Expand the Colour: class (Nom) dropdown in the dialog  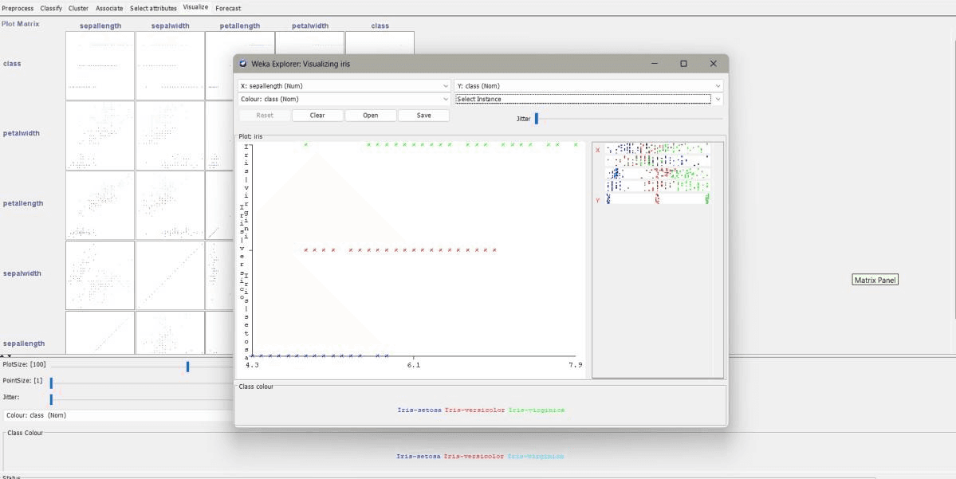tap(344, 99)
